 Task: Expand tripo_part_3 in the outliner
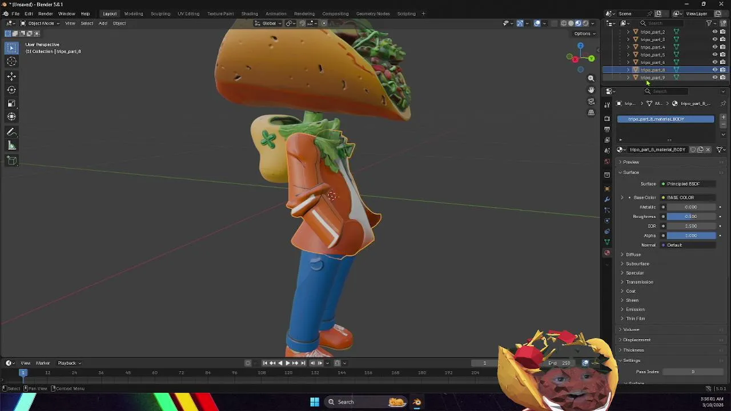[x=628, y=39]
